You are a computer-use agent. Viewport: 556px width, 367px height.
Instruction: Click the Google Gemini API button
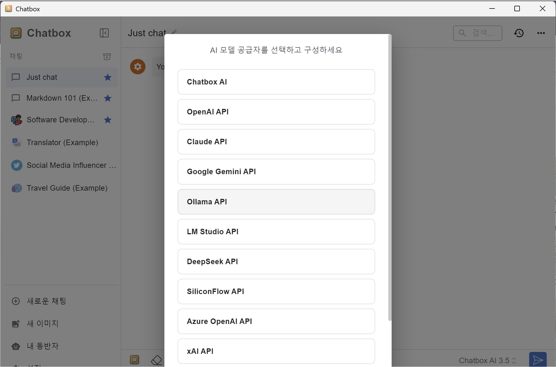276,172
